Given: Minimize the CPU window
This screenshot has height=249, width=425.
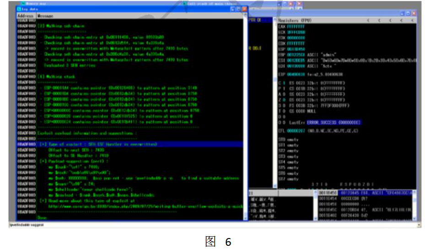Looking at the screenshot, I should click(x=402, y=13).
